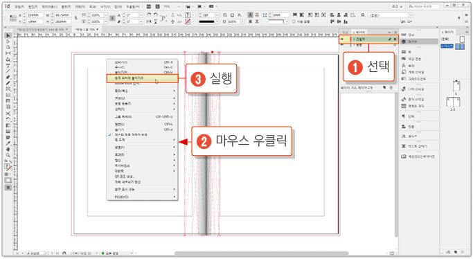Open the X scale percentage dropdown
Viewport: 473px width, 259px height.
point(106,15)
